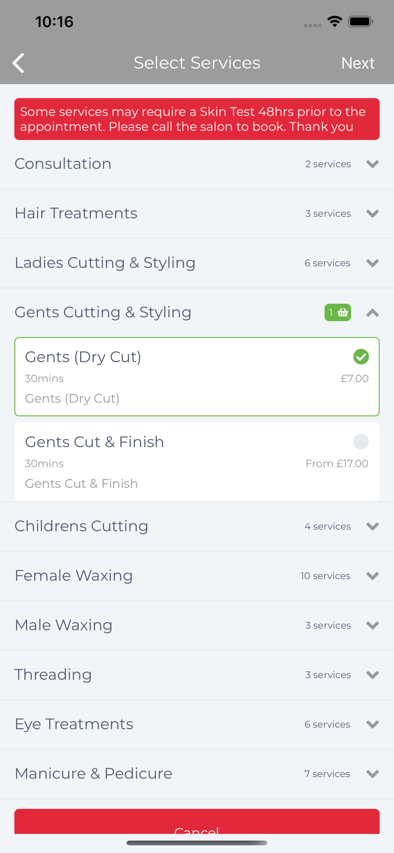This screenshot has width=394, height=853.
Task: Open the Eye Treatments category
Action: click(x=197, y=725)
